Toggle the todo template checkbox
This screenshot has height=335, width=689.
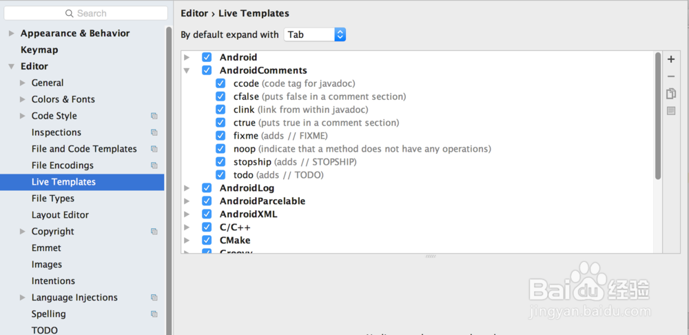coord(220,175)
